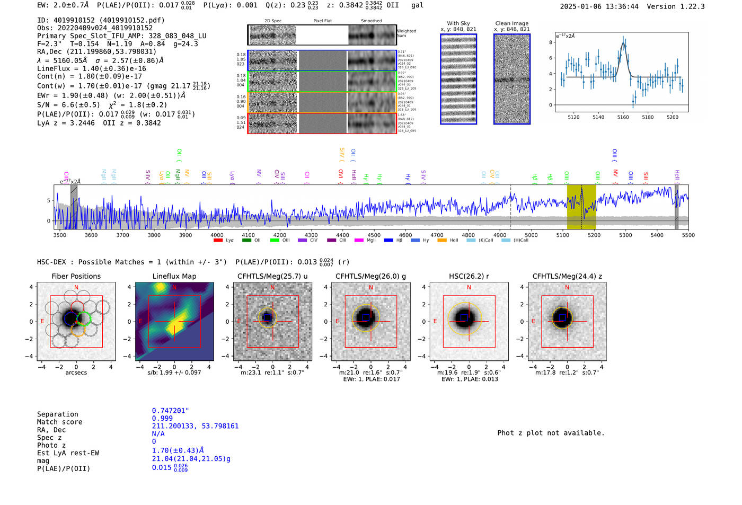Click the Pixel Flat column header
The width and height of the screenshot is (742, 505).
click(322, 21)
